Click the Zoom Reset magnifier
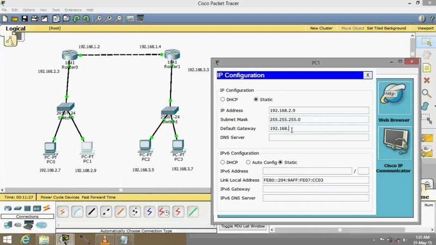Screen dimensions: 436x245 pyautogui.click(x=108, y=19)
